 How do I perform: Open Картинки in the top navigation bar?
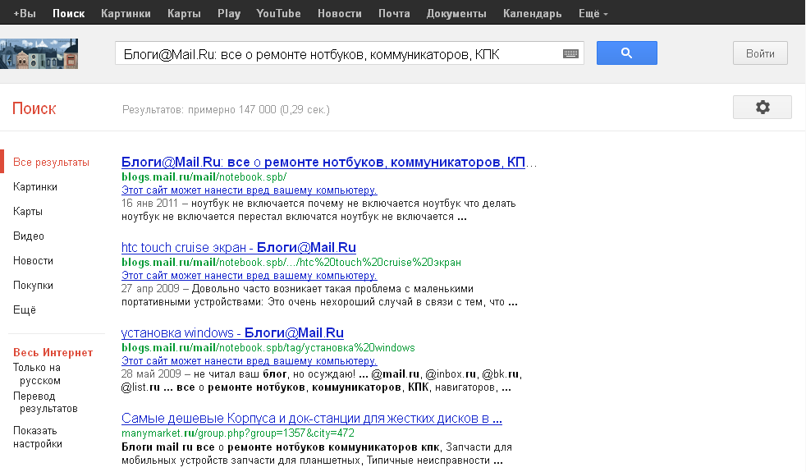[x=126, y=14]
